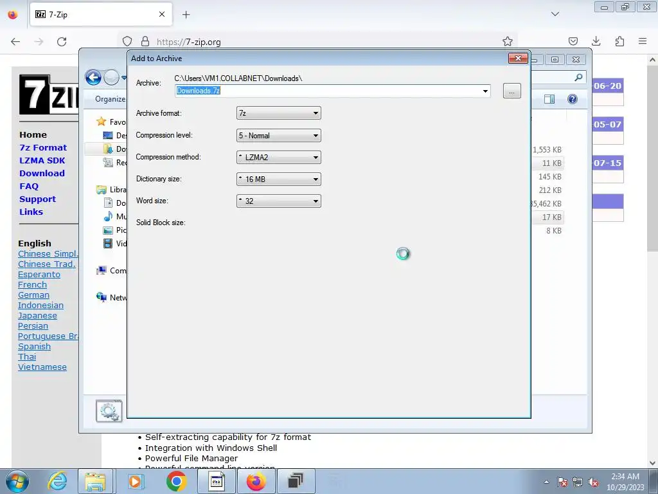Open the FAQ link
Viewport: 658px width, 494px height.
28,186
